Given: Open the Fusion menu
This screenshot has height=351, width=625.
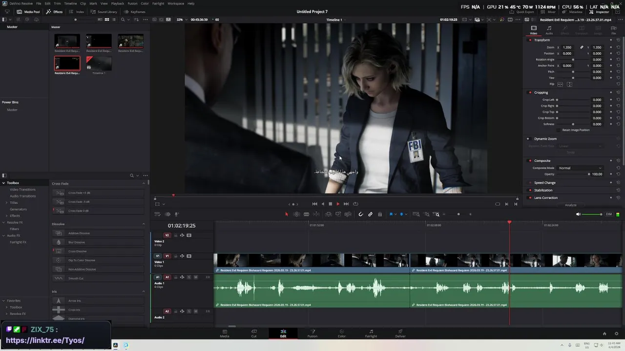Looking at the screenshot, I should [132, 3].
